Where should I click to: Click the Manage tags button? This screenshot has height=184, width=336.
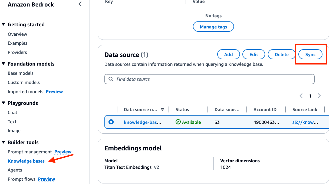pos(213,27)
